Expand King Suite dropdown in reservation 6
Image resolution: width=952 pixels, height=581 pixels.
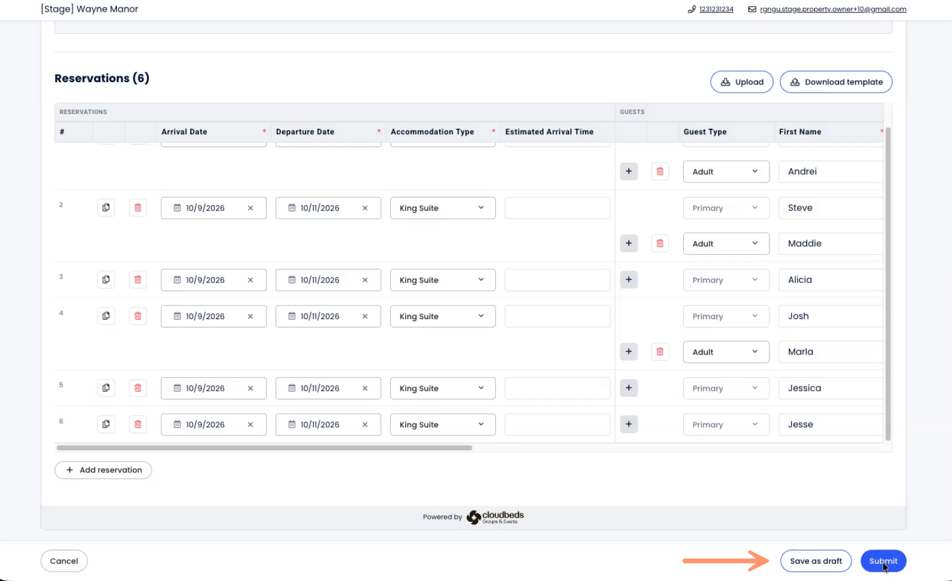[442, 424]
